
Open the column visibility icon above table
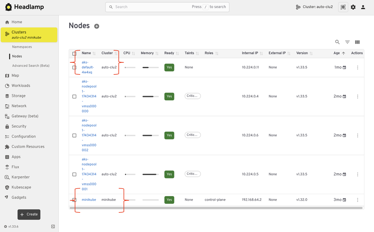pyautogui.click(x=357, y=42)
